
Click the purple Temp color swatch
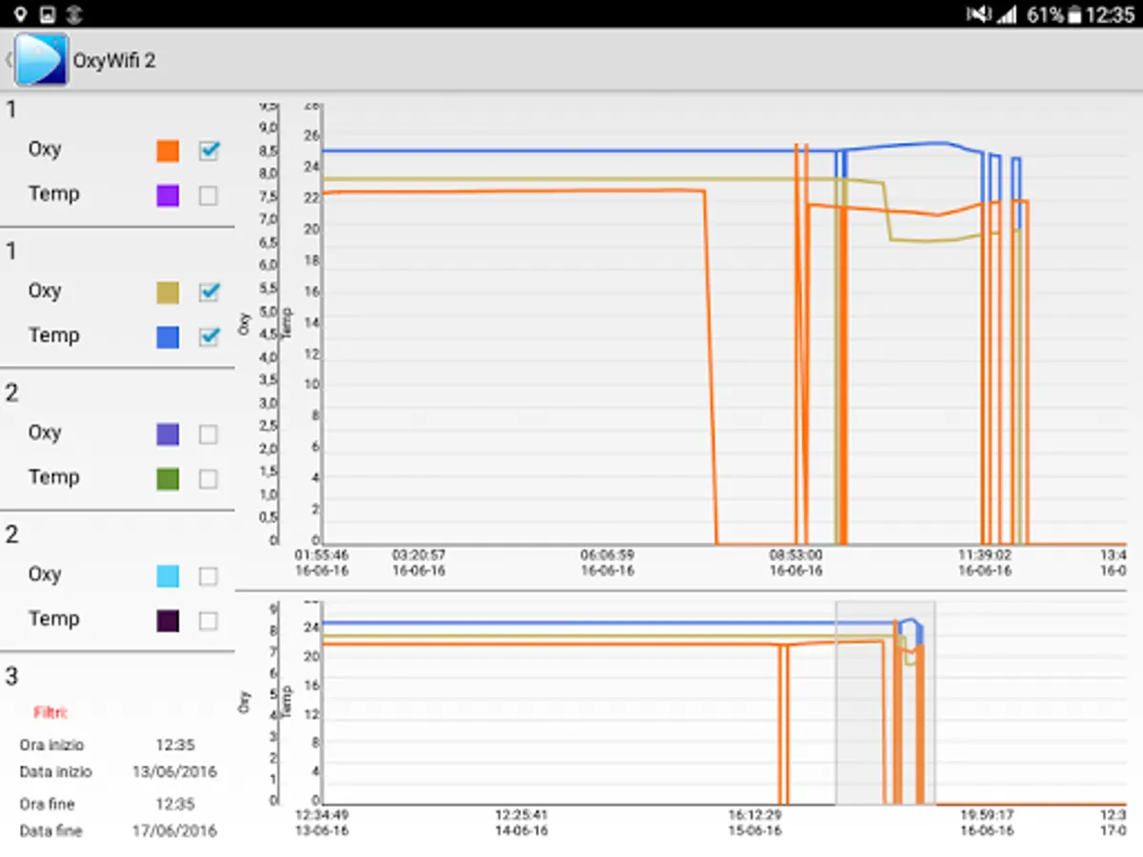click(x=168, y=196)
